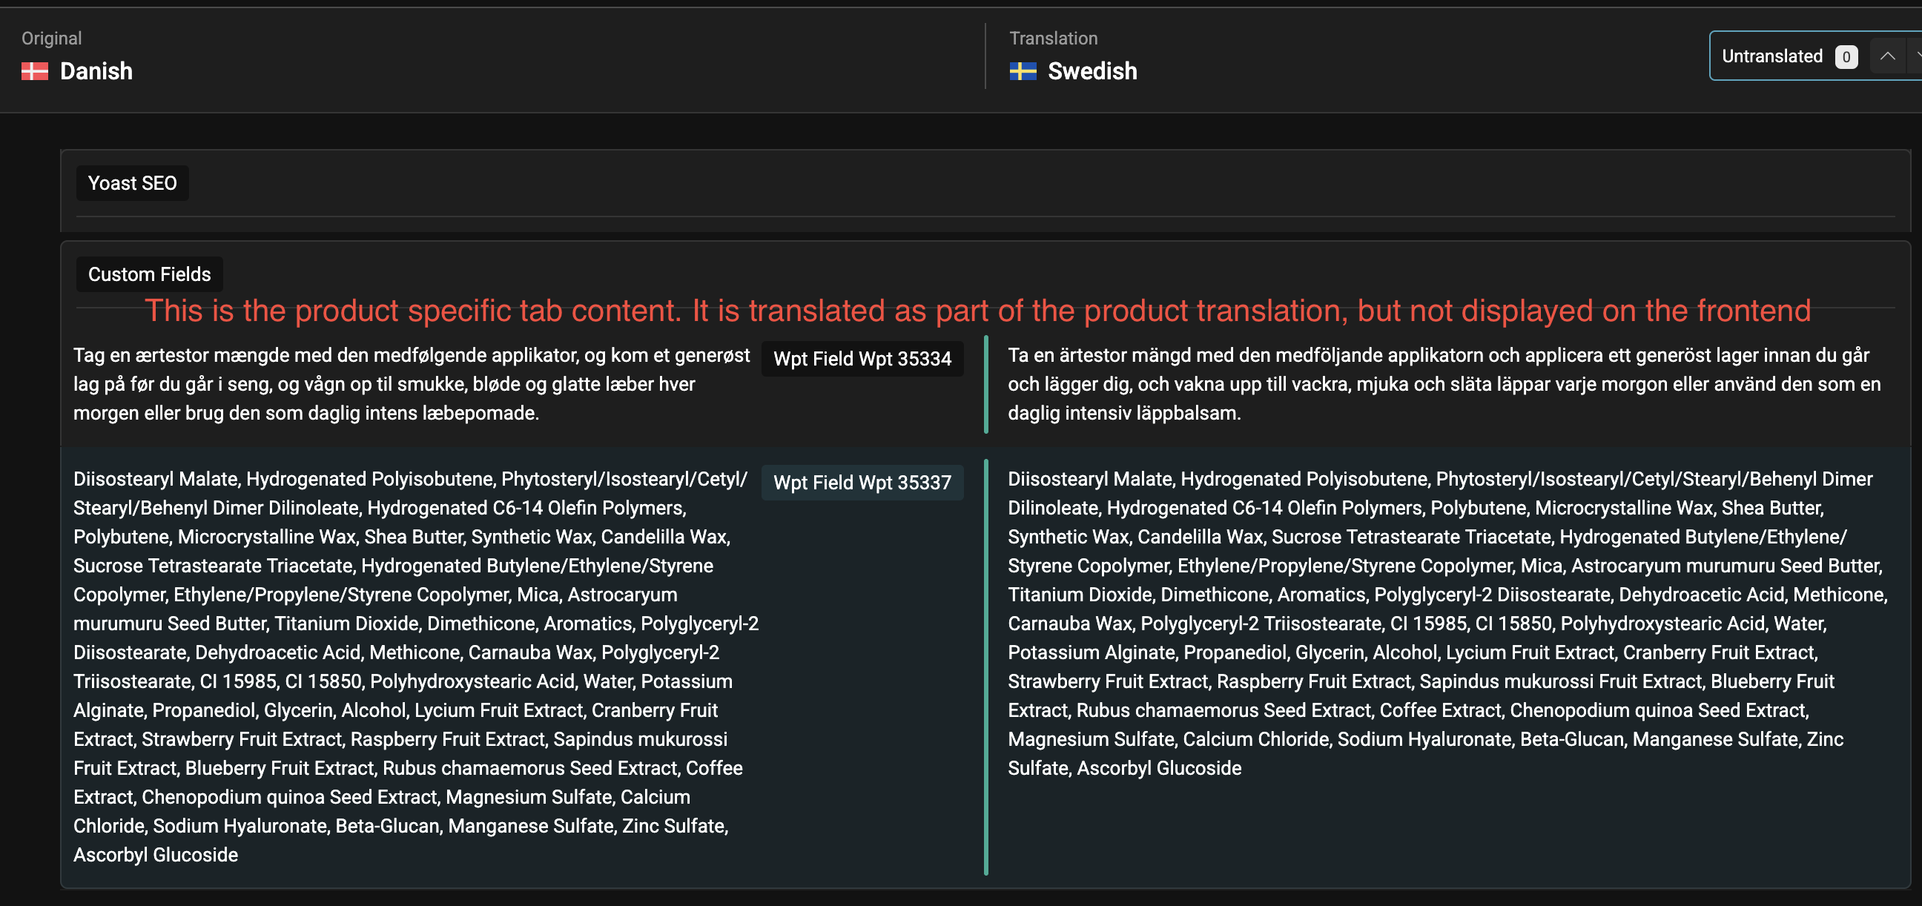Click the Wpt Field Wpt 35337 tag
Viewport: 1922px width, 906px height.
[x=862, y=483]
